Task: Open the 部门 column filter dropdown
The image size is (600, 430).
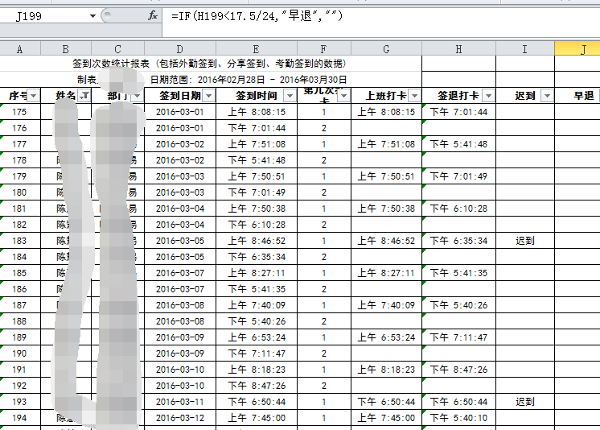Action: 137,96
